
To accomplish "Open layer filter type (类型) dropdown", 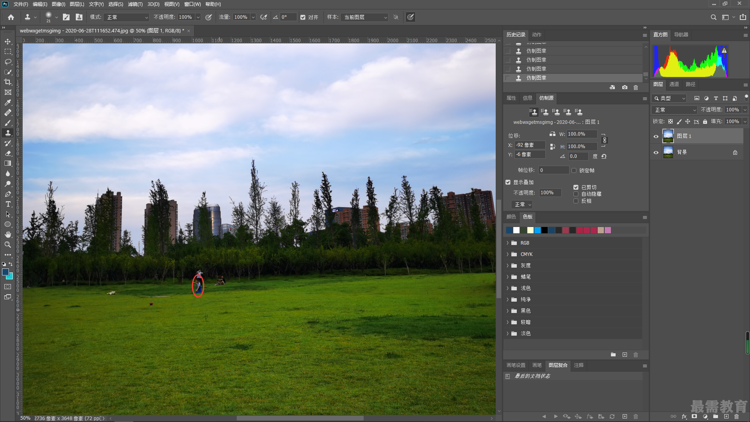I will (669, 98).
